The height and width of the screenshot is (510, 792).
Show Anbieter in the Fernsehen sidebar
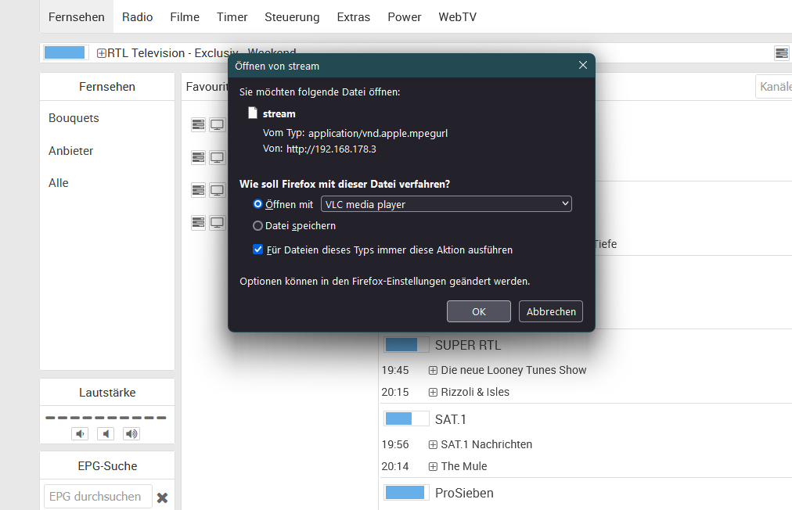(x=70, y=151)
